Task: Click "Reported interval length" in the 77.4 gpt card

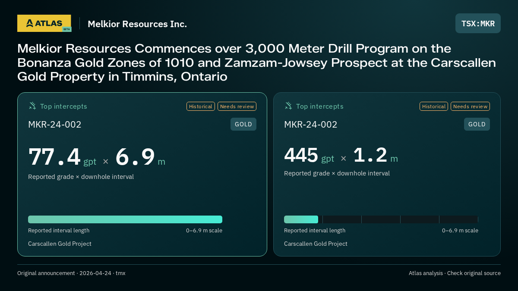Action: tap(59, 231)
